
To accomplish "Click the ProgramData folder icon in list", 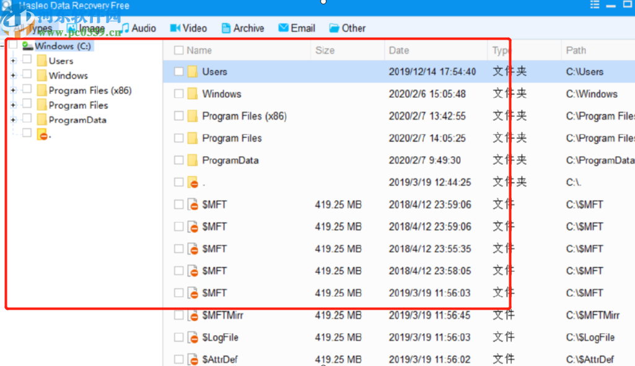I will coord(193,160).
